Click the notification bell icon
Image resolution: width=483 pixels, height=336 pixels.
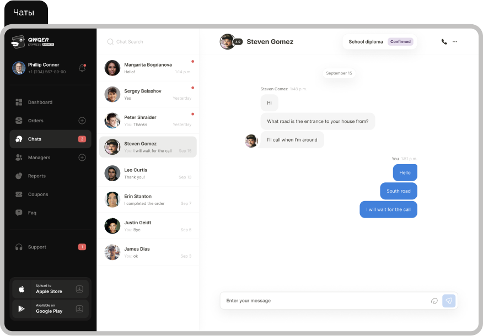coord(82,68)
